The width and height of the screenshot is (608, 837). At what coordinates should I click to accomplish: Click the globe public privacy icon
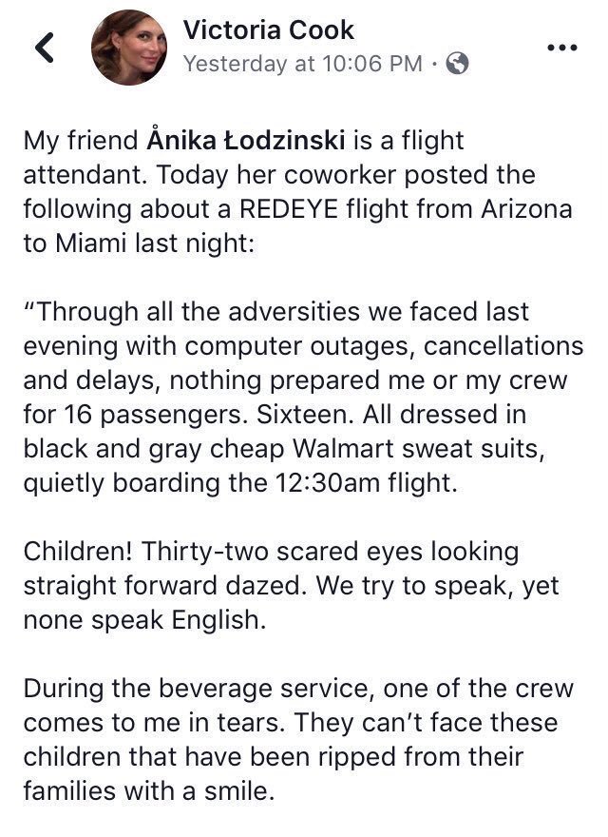[x=457, y=64]
